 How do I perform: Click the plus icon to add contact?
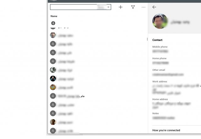(x=121, y=7)
